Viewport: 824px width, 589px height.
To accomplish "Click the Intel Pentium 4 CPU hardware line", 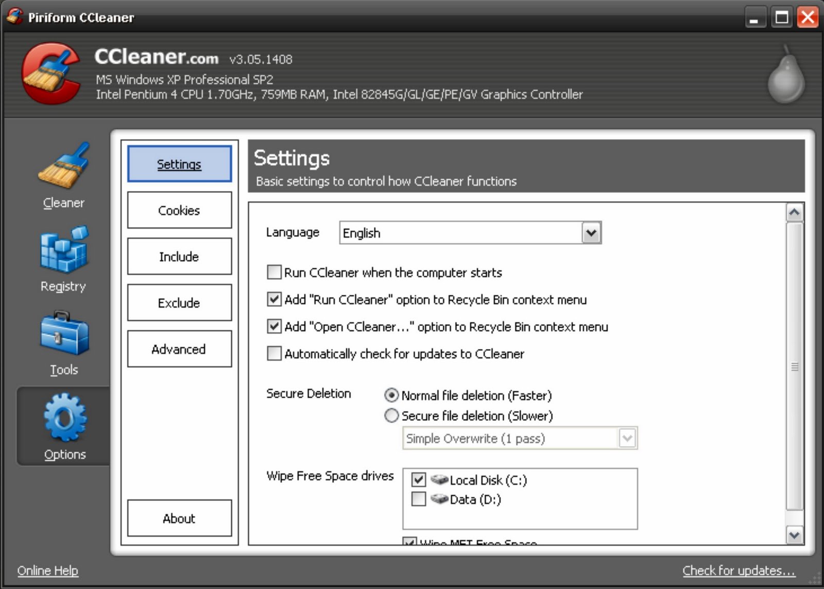I will [339, 94].
